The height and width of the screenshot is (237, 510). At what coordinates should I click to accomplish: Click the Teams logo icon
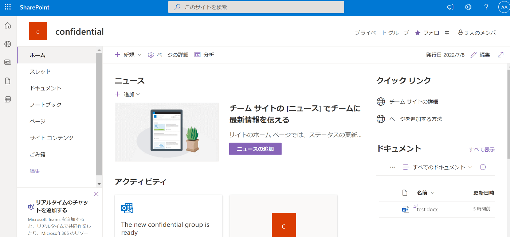(31, 207)
